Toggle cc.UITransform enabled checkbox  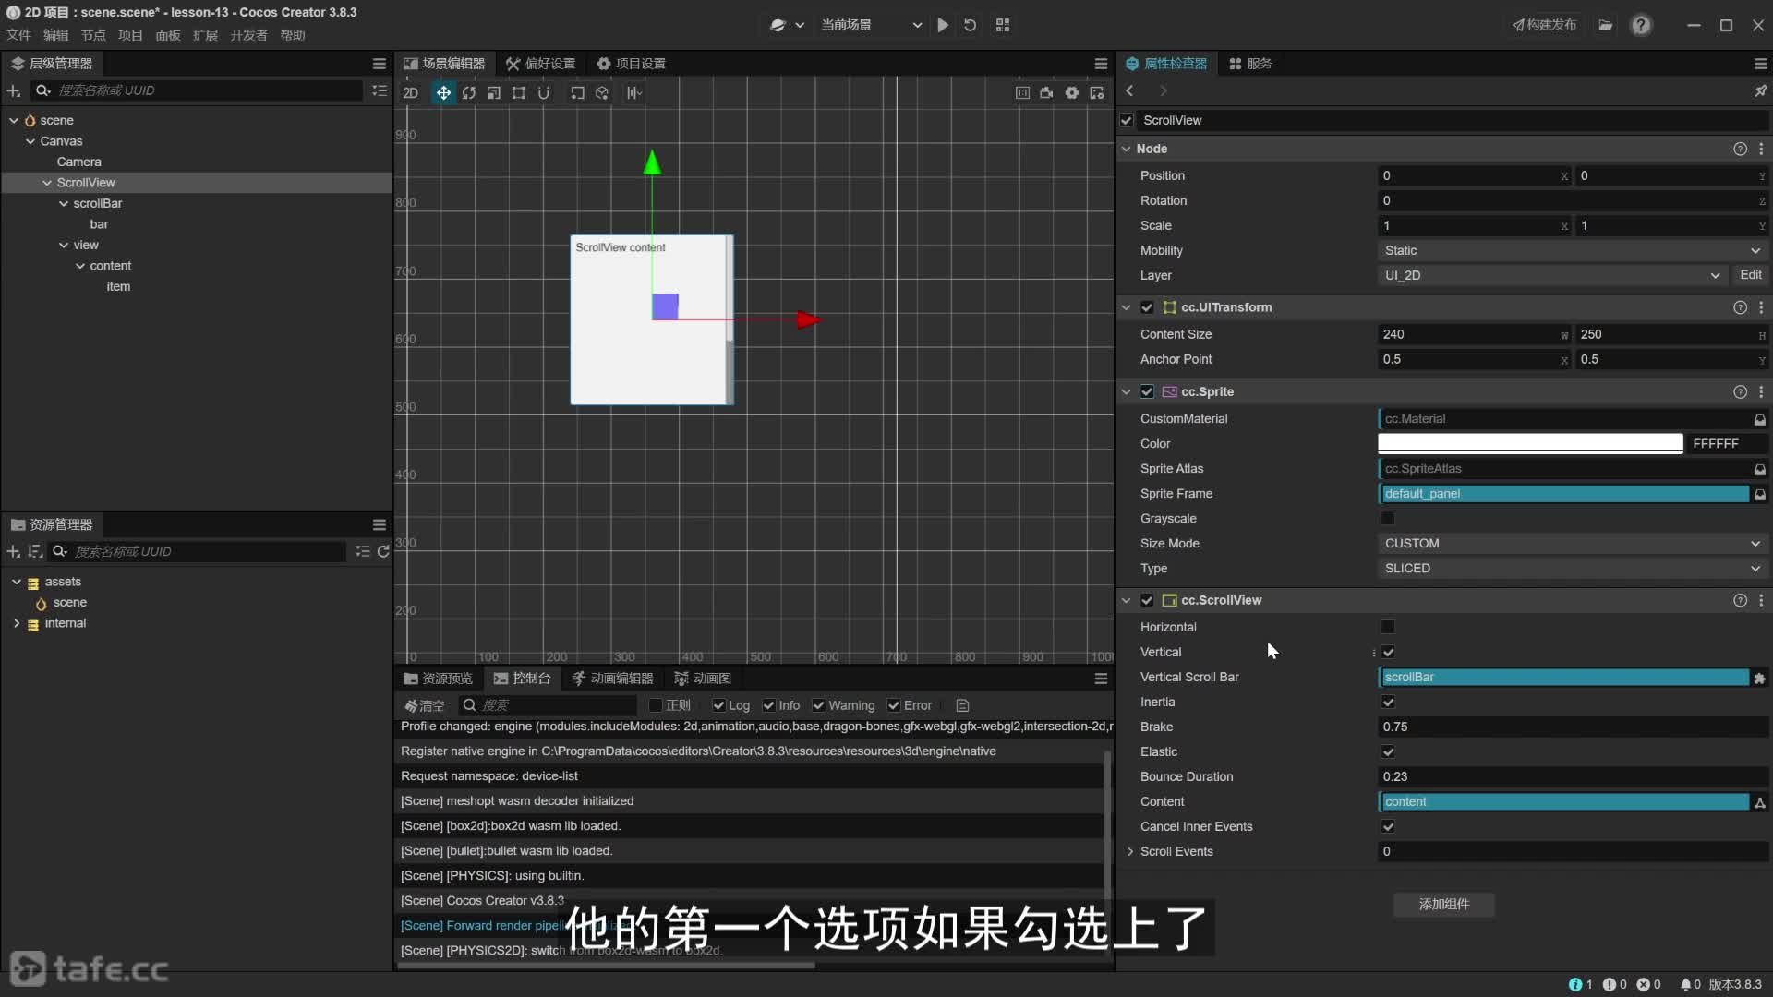coord(1147,307)
